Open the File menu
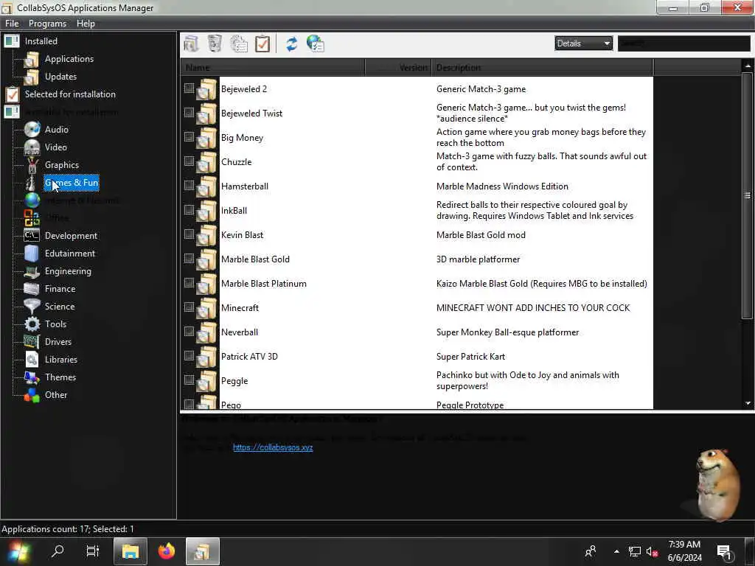 point(12,24)
